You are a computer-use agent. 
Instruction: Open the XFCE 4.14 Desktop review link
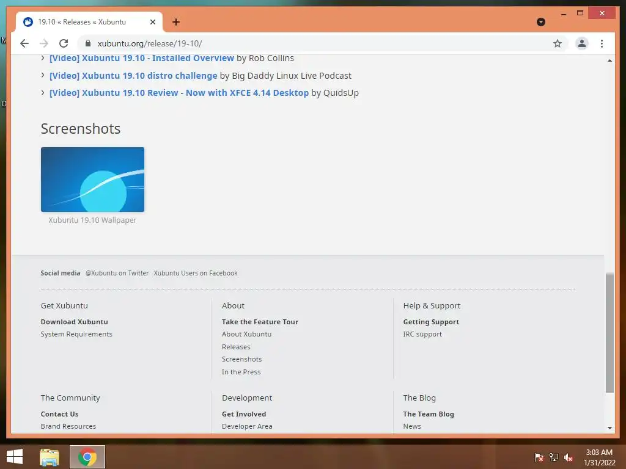tap(179, 93)
